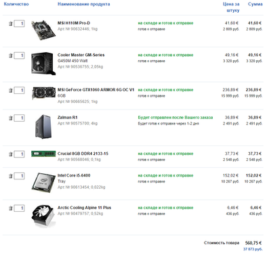Delete Crucial 8GB DDR4 with trash icon
271x253 pixels.
(10, 154)
